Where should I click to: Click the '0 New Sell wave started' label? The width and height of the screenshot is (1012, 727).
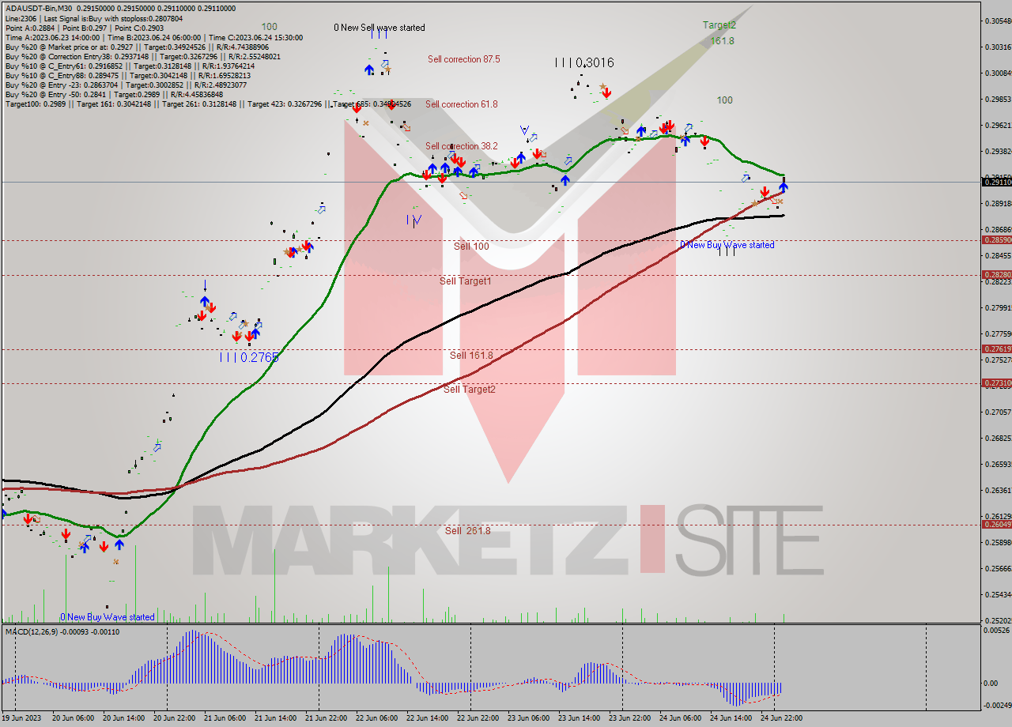pyautogui.click(x=379, y=28)
